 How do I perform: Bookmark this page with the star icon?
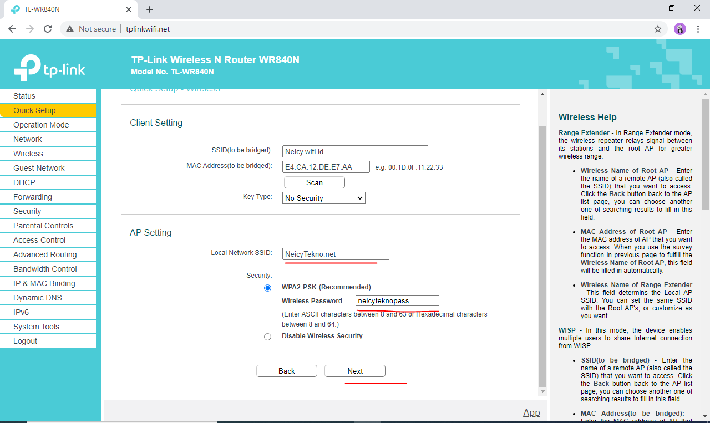pos(658,29)
